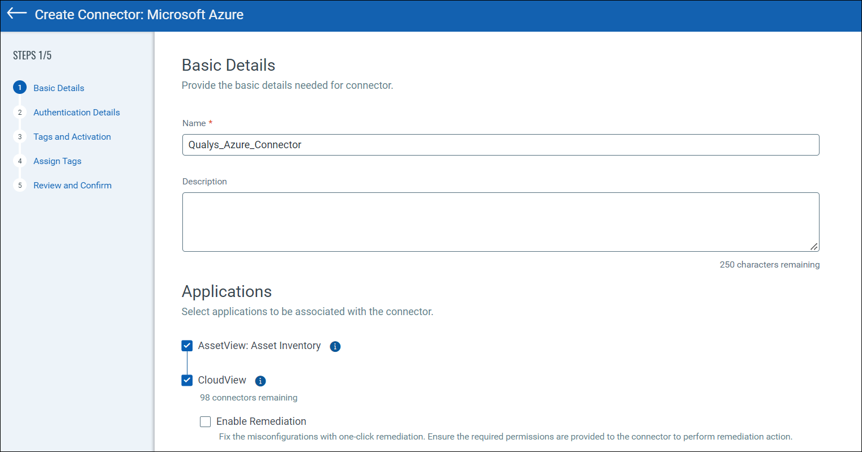Click 'AssetView: Asset Inventory' label text

[x=259, y=346]
